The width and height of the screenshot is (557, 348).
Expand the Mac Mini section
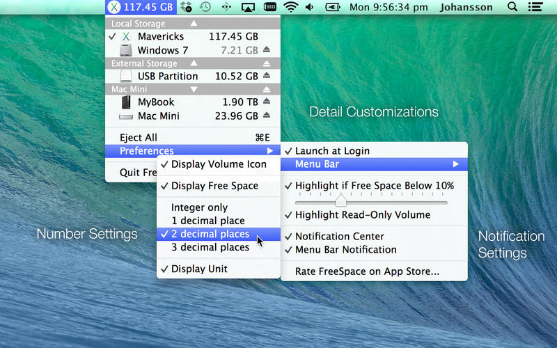tap(194, 89)
